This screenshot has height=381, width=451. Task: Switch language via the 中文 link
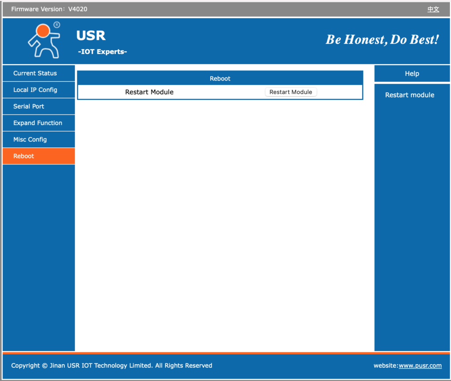click(x=433, y=9)
